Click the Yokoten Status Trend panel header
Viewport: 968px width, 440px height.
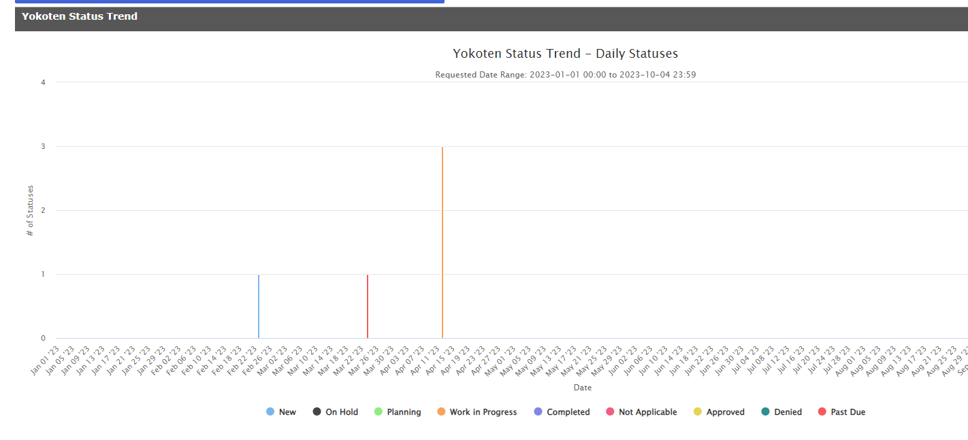coord(80,16)
